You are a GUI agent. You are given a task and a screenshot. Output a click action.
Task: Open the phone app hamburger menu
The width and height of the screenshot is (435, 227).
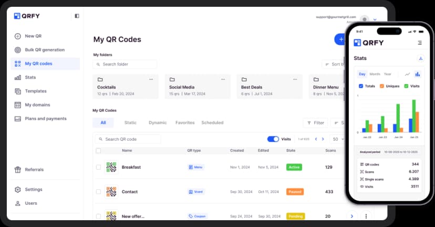(420, 43)
